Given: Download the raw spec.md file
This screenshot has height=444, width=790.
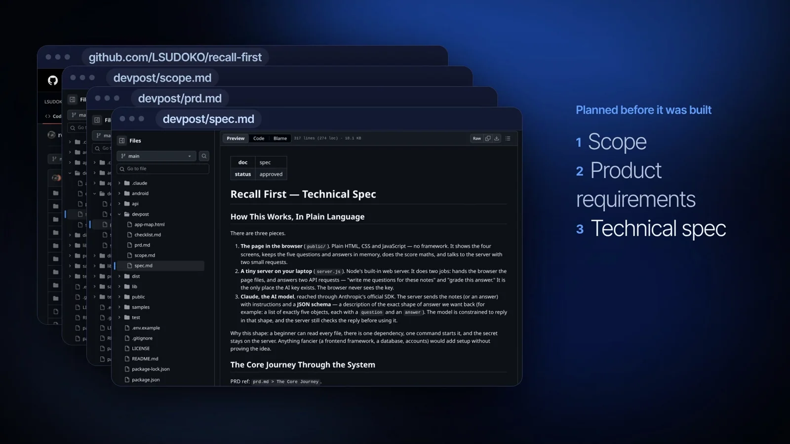Looking at the screenshot, I should [x=497, y=139].
